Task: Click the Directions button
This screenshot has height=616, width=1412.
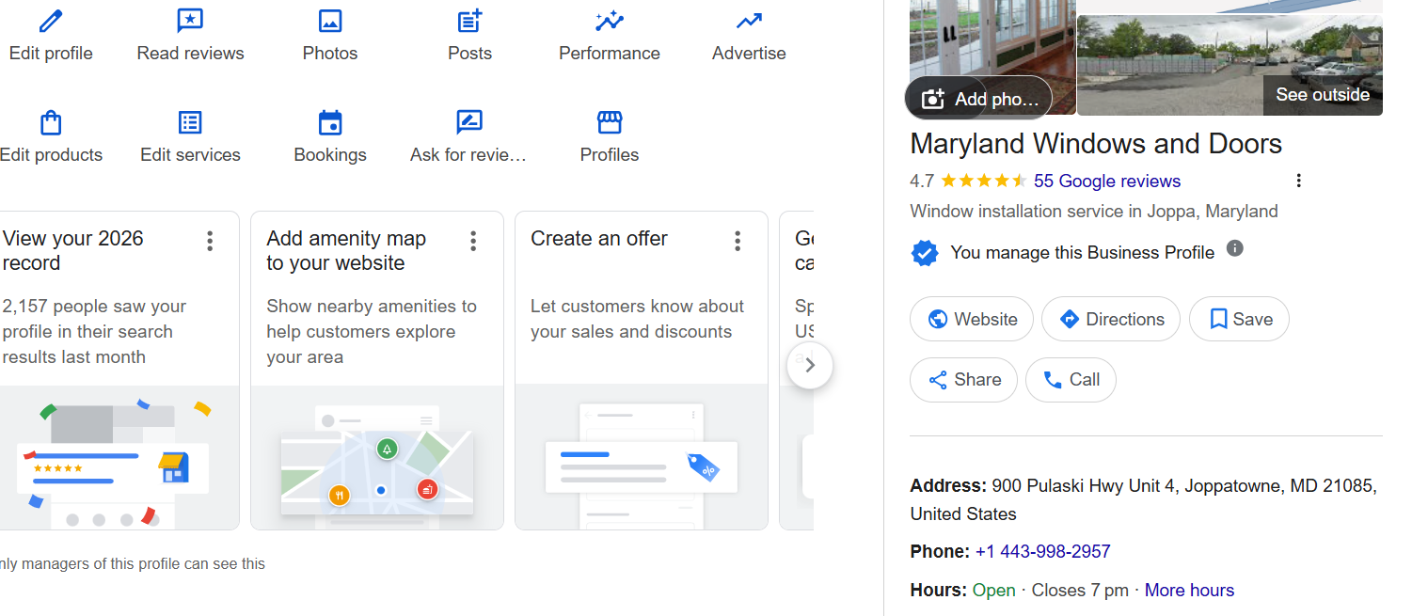Action: [1111, 320]
